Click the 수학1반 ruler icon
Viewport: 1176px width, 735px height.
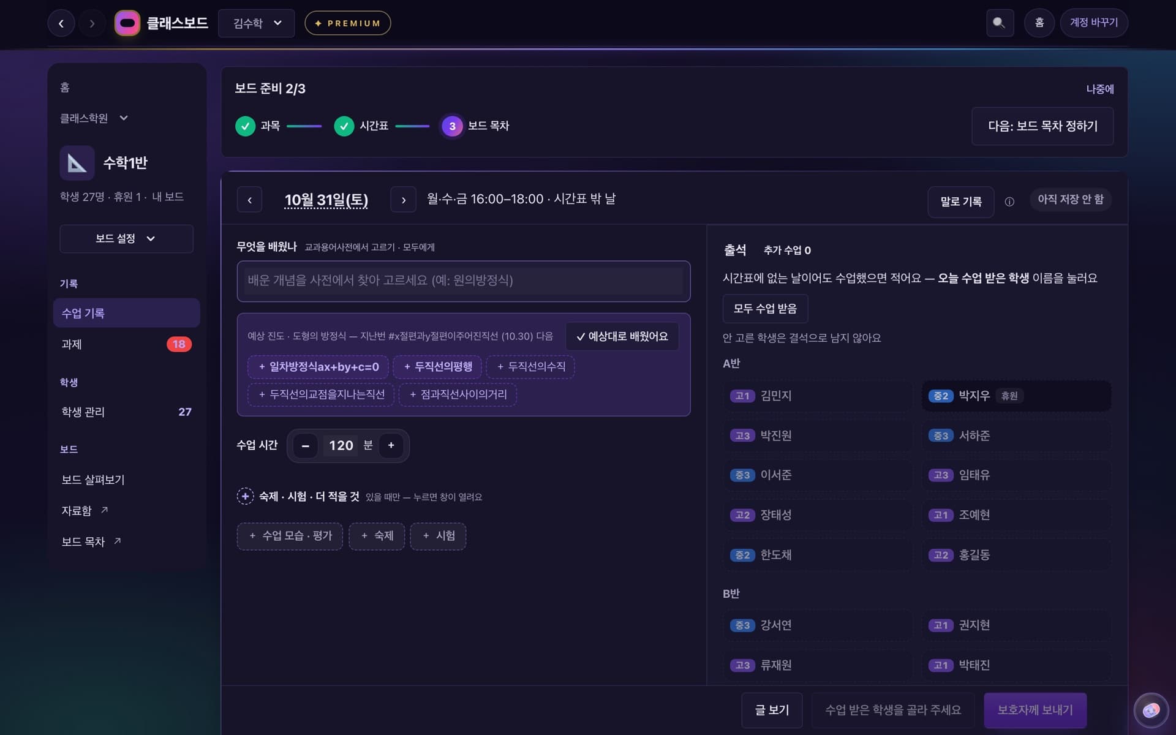pos(77,163)
